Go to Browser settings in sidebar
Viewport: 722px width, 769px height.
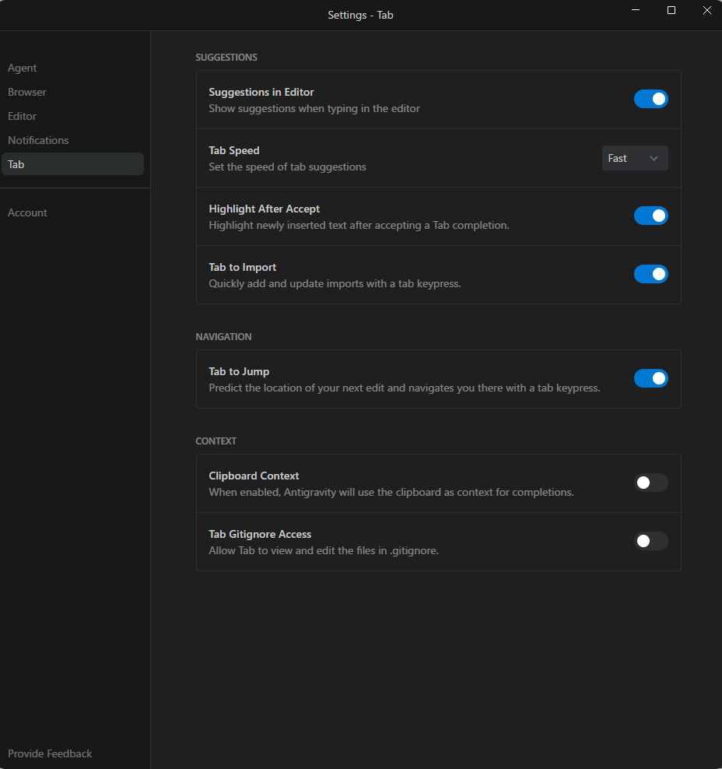click(27, 93)
